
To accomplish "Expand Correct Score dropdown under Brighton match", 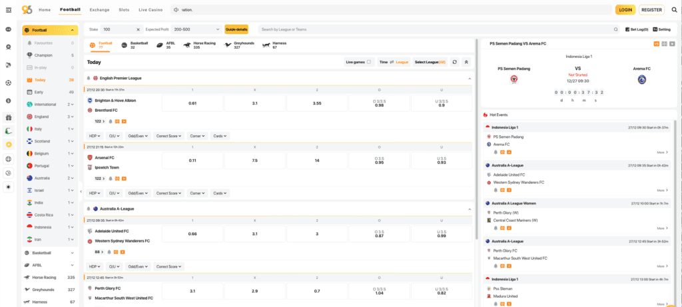I will tap(169, 136).
